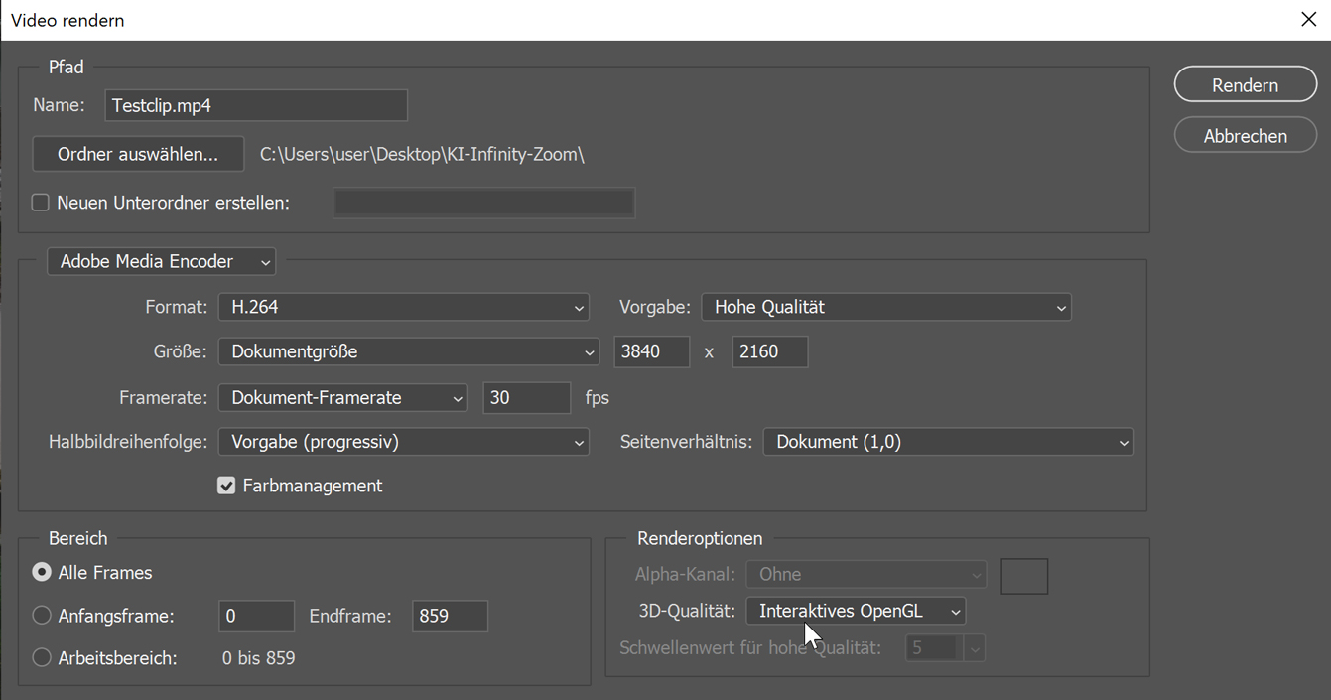Click the 'Arbeitsbereich' range text '0 bis 859'

[x=258, y=658]
